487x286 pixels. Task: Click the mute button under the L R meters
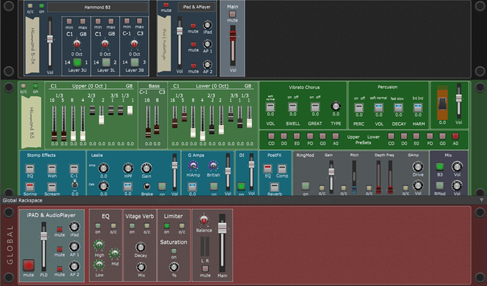205,268
